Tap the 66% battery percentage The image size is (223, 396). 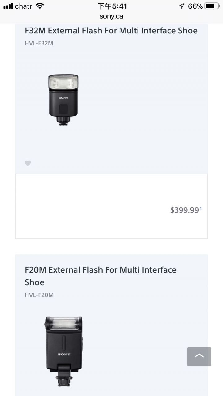(195, 6)
